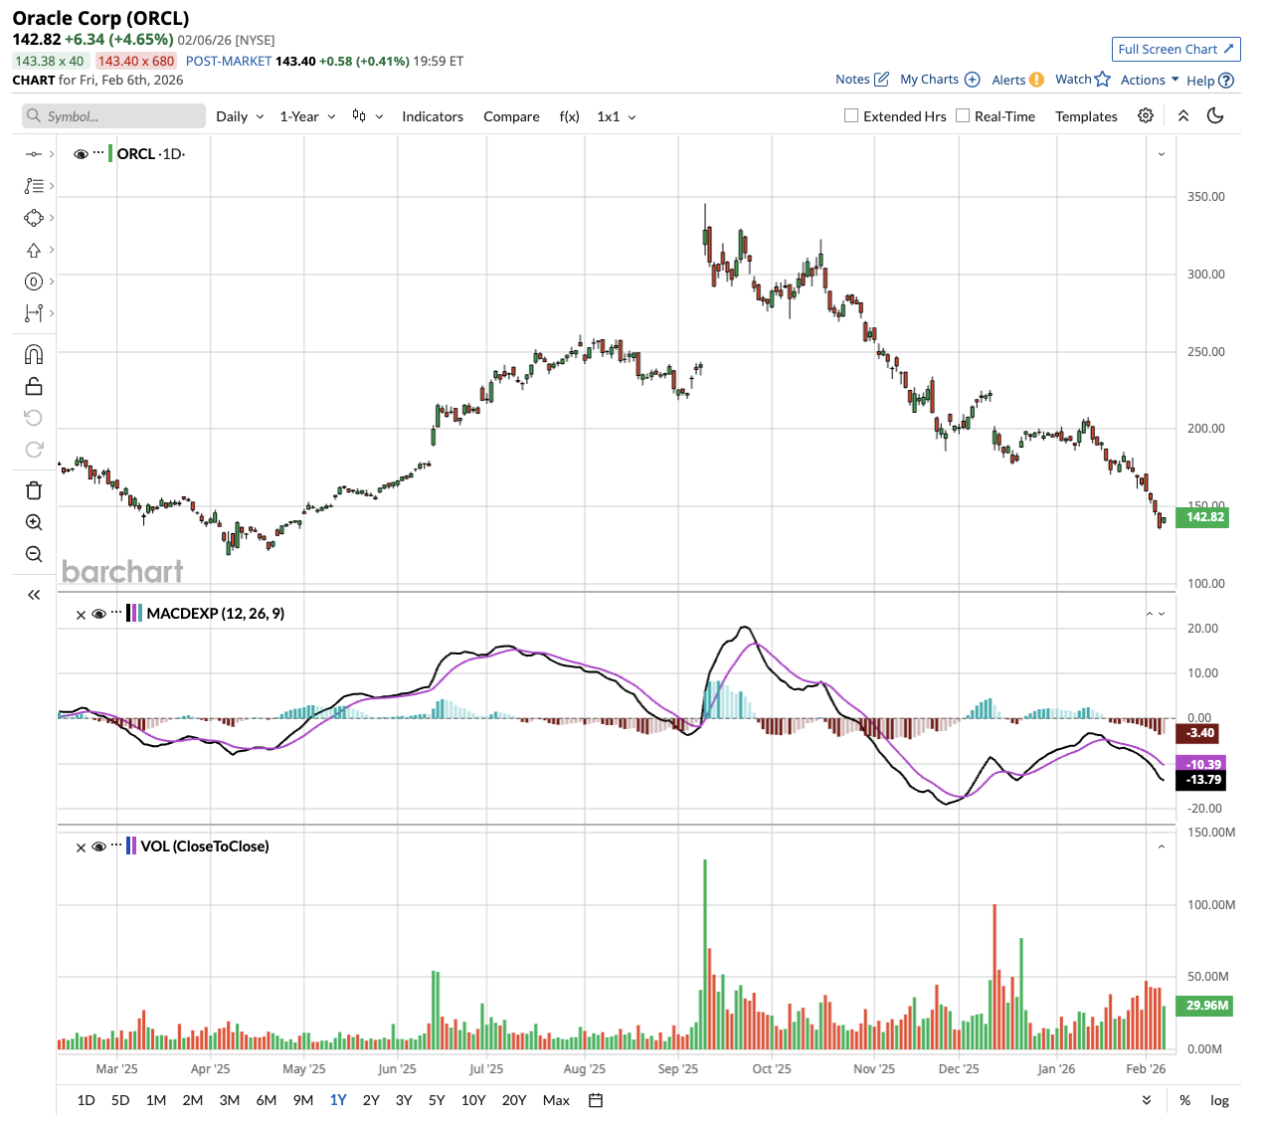Click the collapse header double-chevron icon

(x=1183, y=115)
